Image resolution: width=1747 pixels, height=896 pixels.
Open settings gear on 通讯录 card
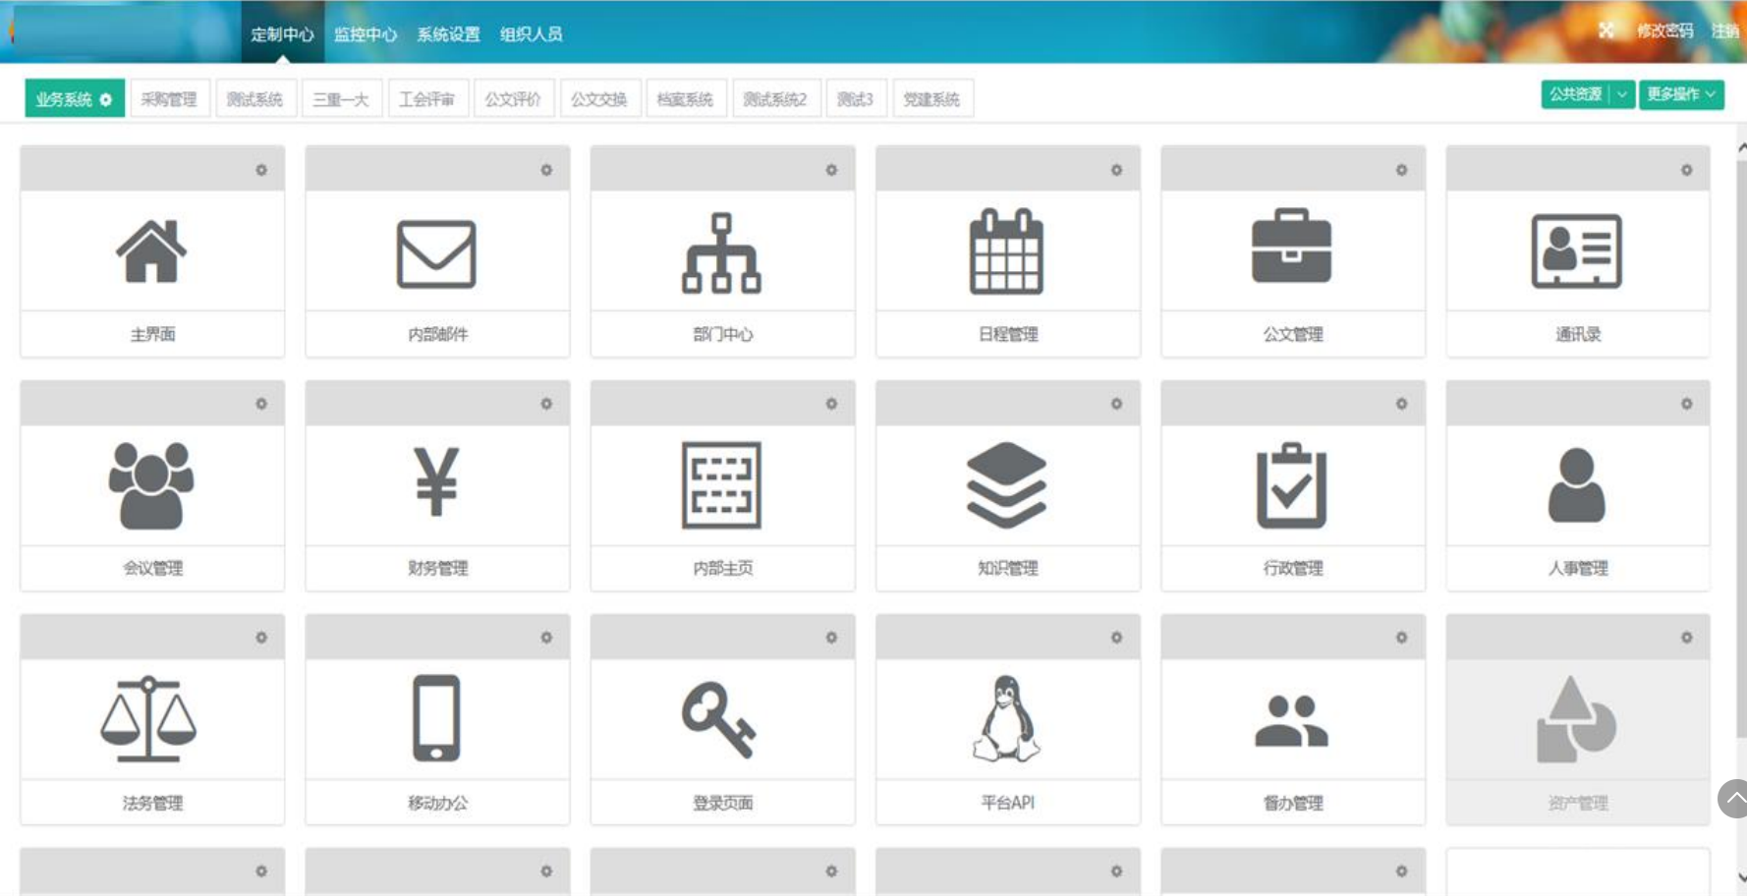tap(1686, 170)
